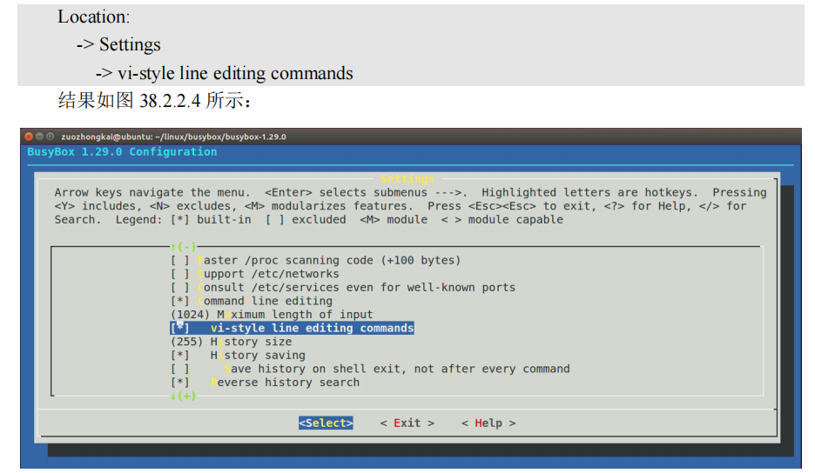This screenshot has height=473, width=815.
Task: Click the '-> Settings' location line
Action: (118, 44)
